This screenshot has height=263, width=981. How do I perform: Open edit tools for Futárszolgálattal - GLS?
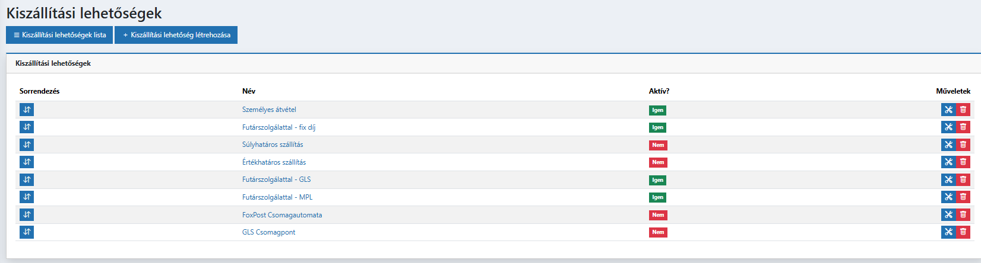[948, 179]
